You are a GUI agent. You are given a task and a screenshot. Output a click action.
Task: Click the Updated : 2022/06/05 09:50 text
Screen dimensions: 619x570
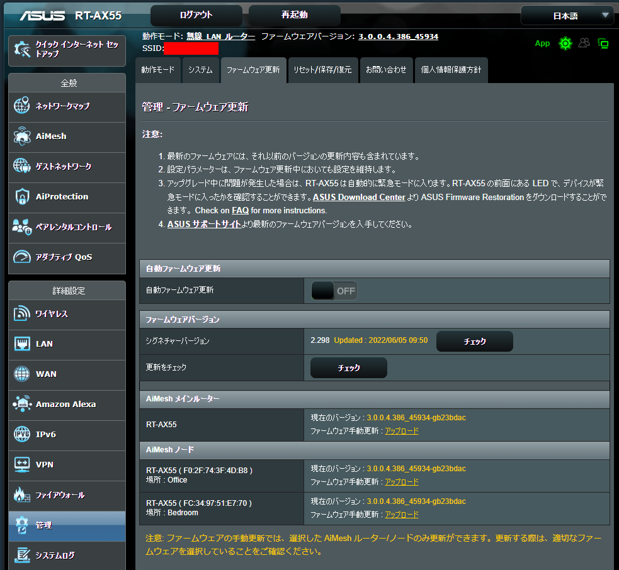click(381, 340)
